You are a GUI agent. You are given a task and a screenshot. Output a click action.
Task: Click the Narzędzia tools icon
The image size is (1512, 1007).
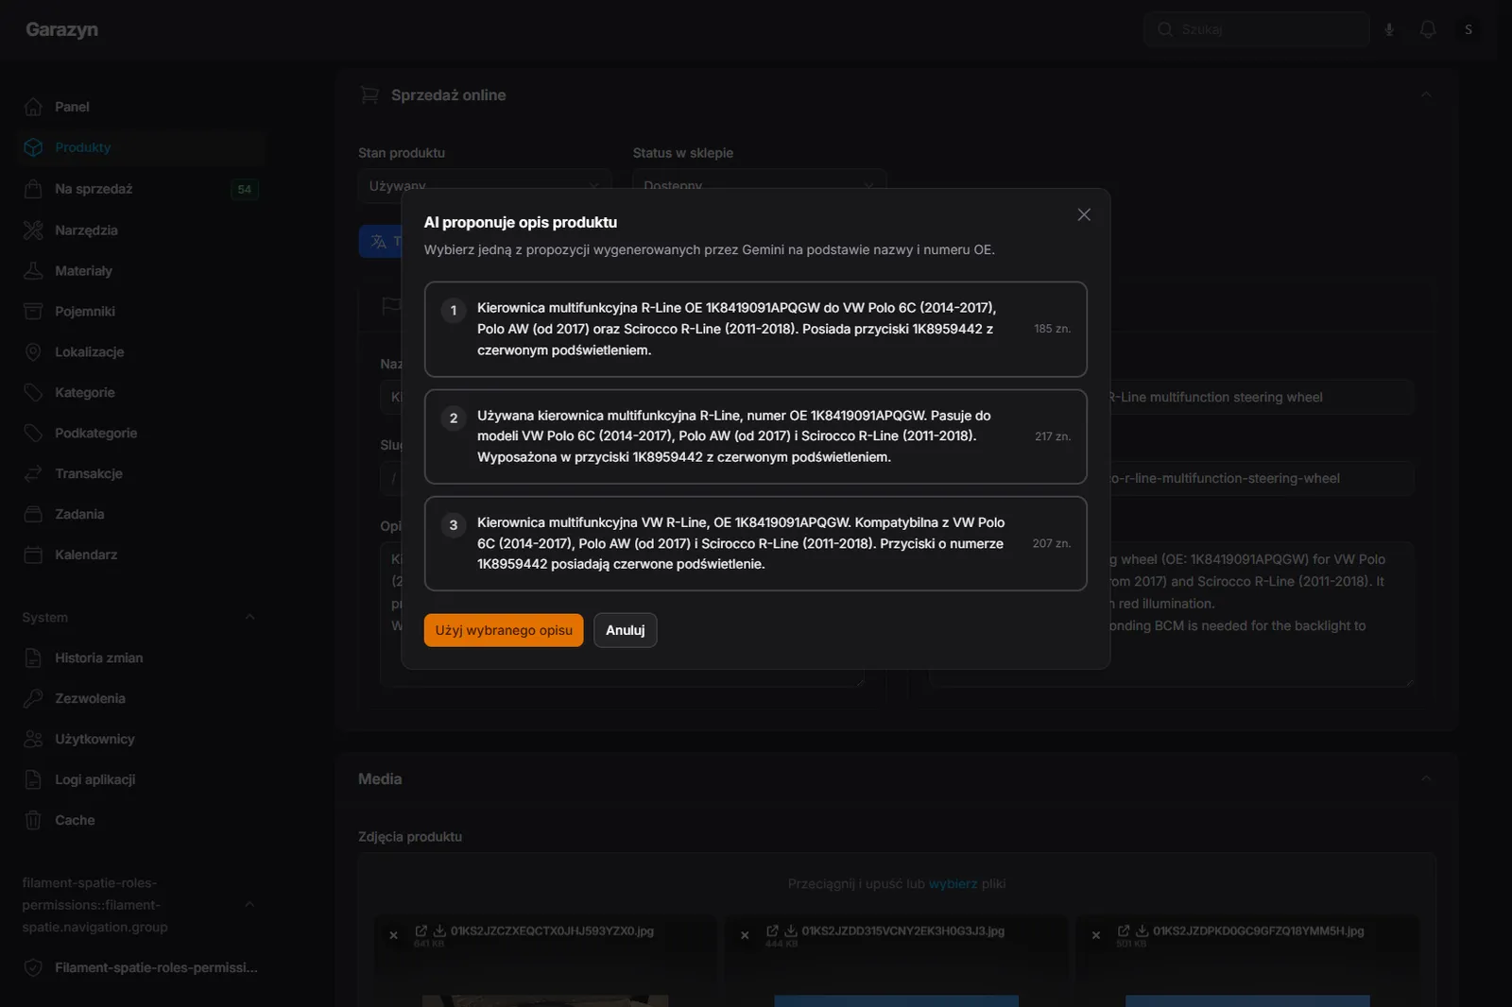tap(33, 230)
